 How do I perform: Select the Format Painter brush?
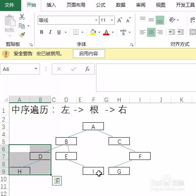(22, 35)
